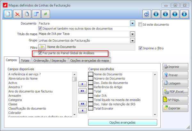Tick the box beside 'Total Ecovalor'
The height and width of the screenshot is (131, 192).
click(91, 109)
